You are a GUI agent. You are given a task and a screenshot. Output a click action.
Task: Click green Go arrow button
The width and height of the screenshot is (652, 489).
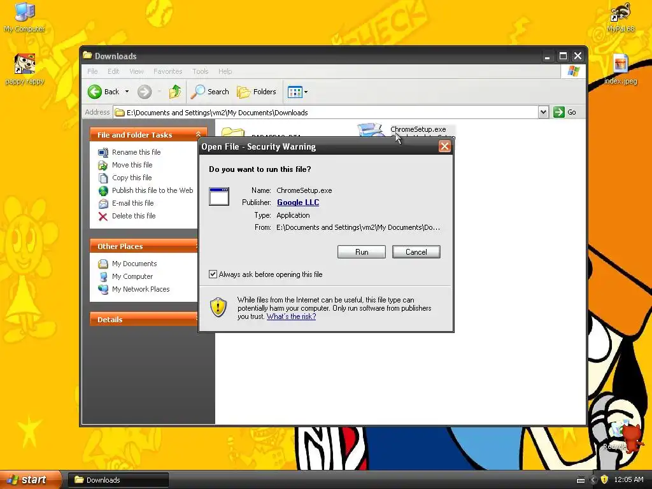(559, 112)
